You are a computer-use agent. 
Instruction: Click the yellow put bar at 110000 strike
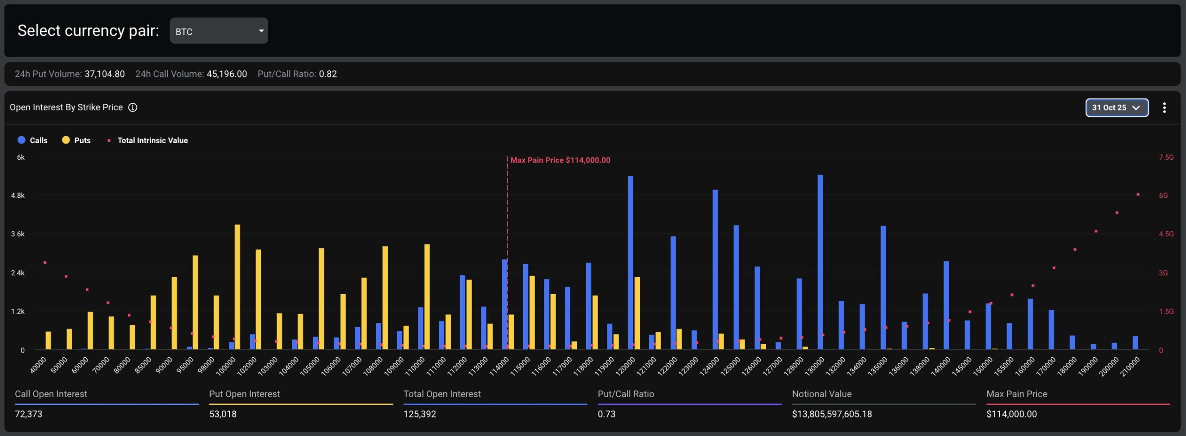tap(427, 297)
